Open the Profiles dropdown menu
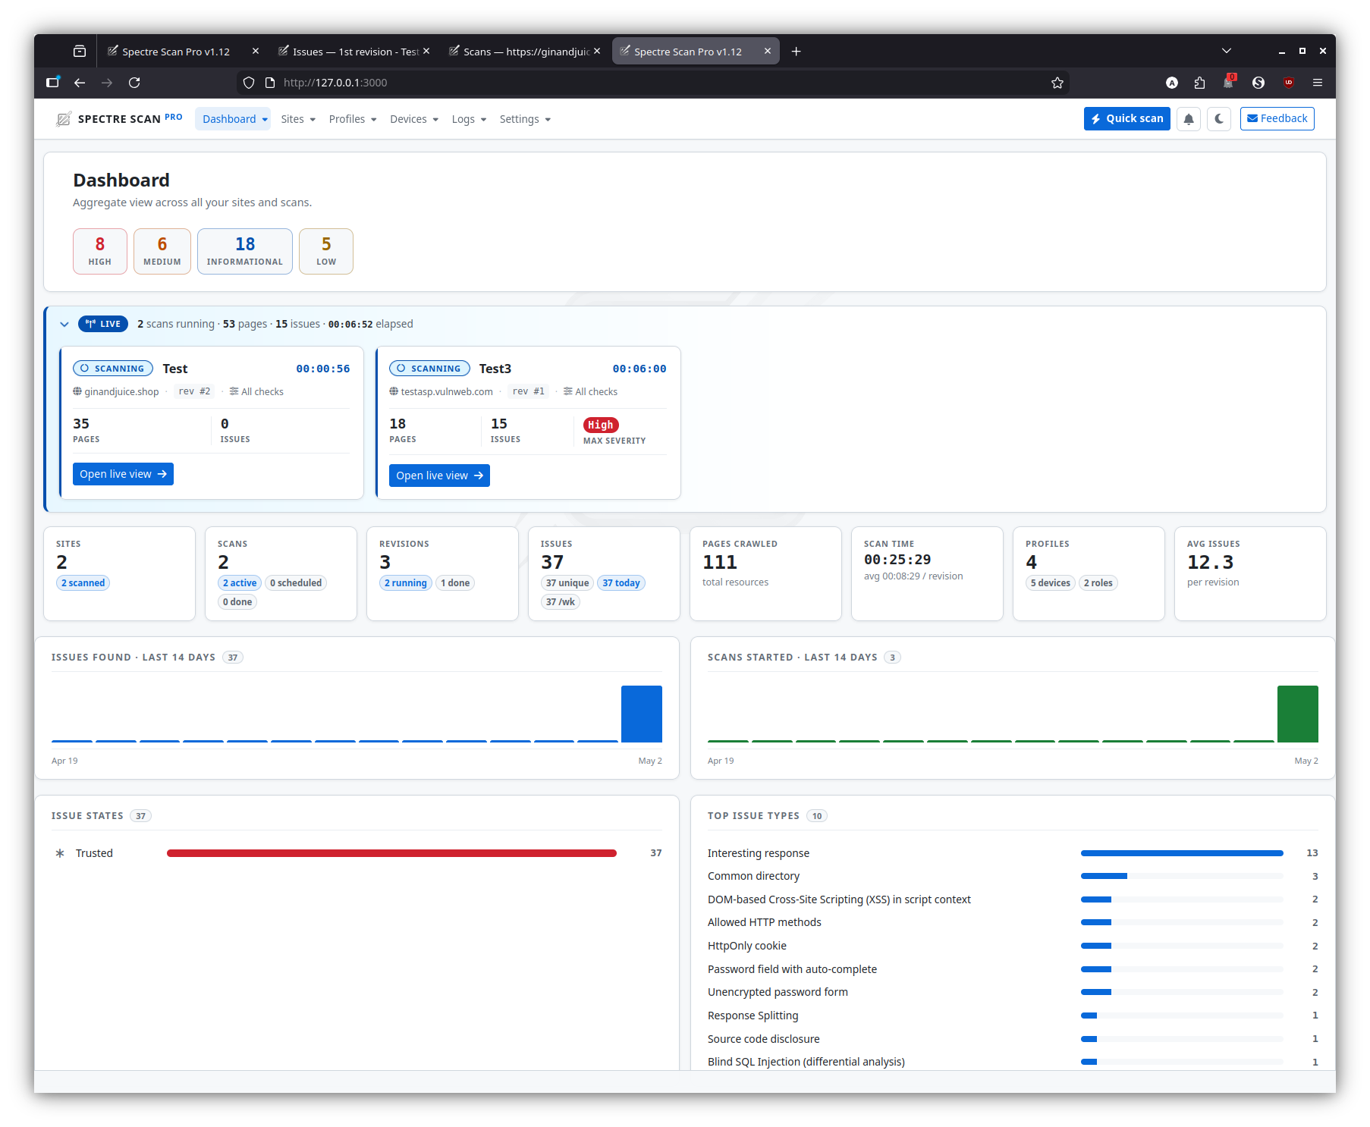The image size is (1370, 1127). pos(353,119)
